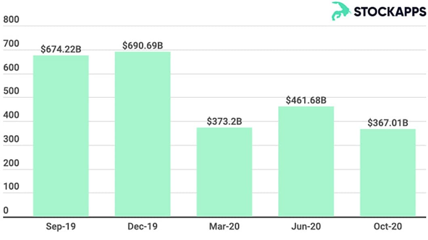Click the Oct-20 axis label

click(x=388, y=227)
